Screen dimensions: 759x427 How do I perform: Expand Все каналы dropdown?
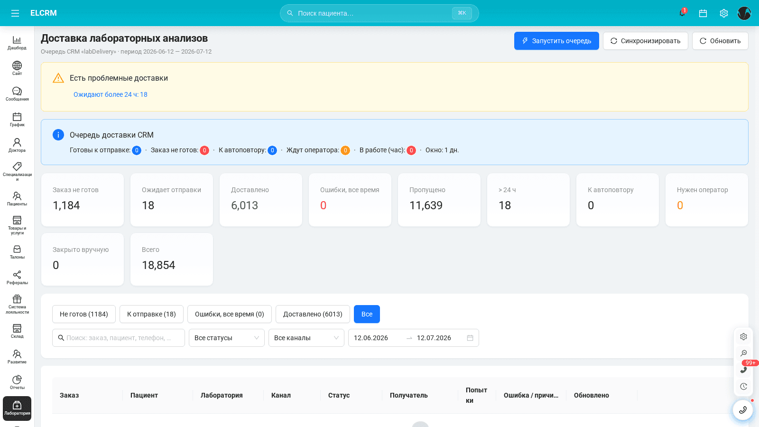[x=306, y=338]
